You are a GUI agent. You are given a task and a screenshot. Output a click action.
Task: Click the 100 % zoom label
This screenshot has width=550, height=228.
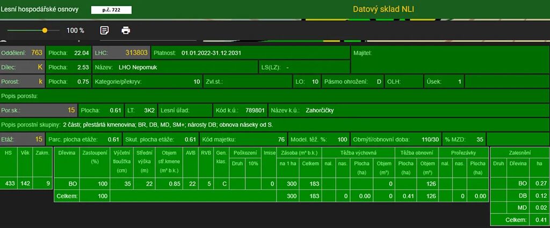pyautogui.click(x=75, y=31)
